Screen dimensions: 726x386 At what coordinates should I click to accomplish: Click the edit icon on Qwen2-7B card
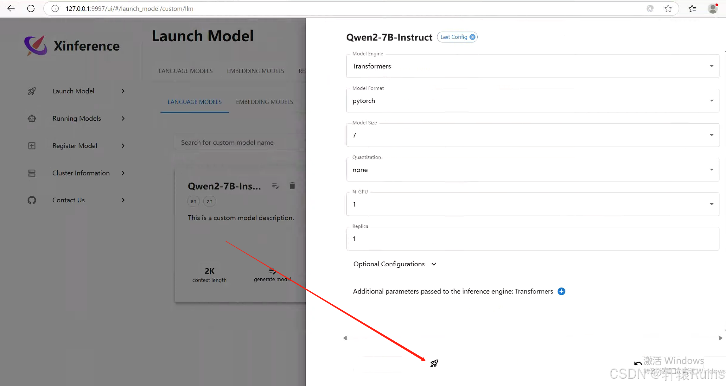pyautogui.click(x=275, y=186)
